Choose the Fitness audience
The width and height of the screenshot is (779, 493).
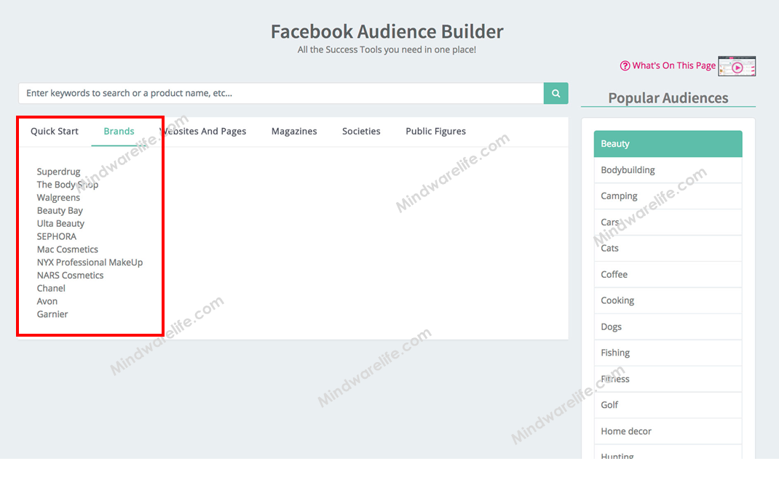668,379
